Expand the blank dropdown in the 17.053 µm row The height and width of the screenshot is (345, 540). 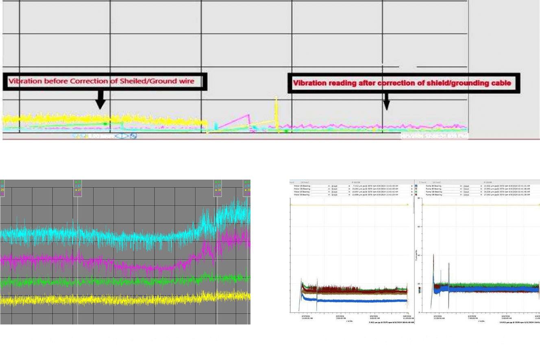[x=461, y=195]
